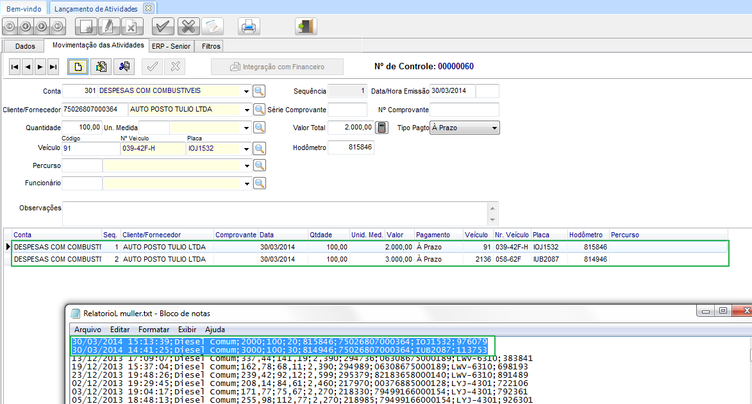
Task: Click the magnifier beside the Veículo fields
Action: click(259, 149)
